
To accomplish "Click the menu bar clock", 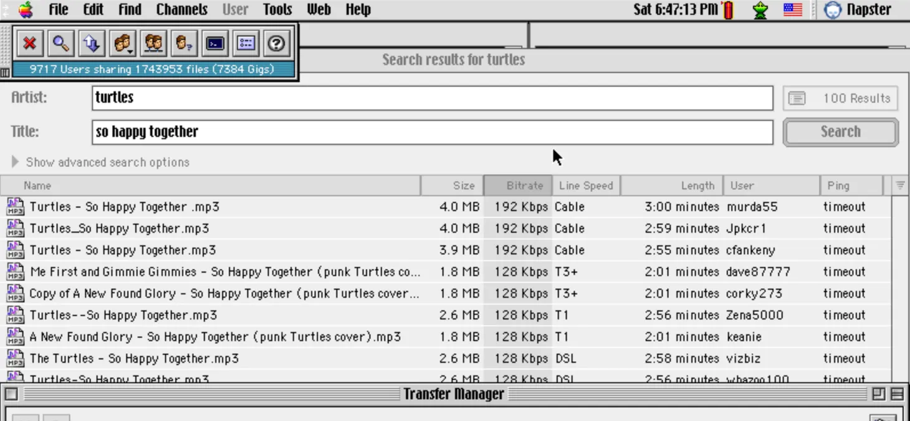I will [x=676, y=9].
